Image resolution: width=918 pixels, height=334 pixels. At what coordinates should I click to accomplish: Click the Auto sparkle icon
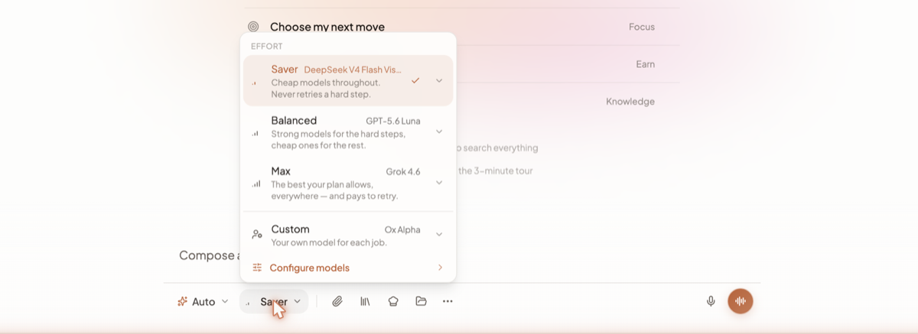tap(182, 301)
